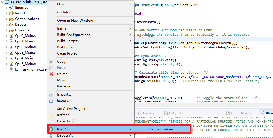Viewport: 273px width, 138px height.
Task: Click the 'Switch OFF the LED' comment
Action: (221, 81)
